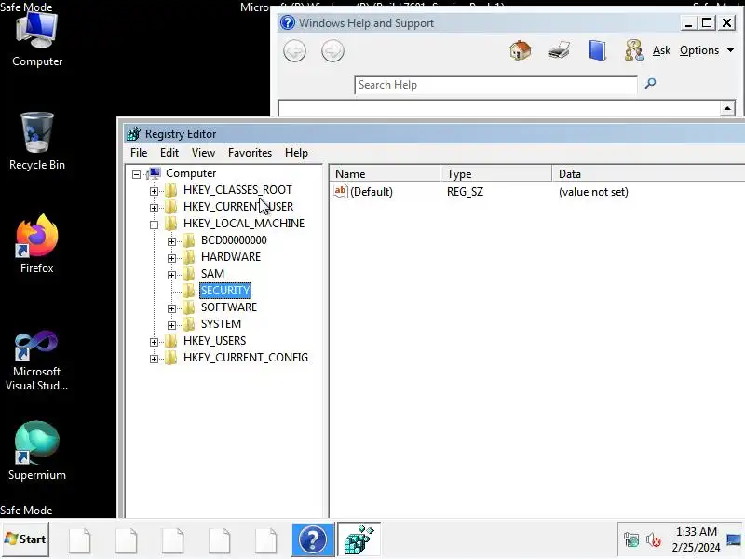Click the Type column header
Viewport: 745px width, 559px height.
pos(496,174)
